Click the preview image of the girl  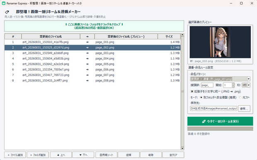pyautogui.click(x=220, y=42)
